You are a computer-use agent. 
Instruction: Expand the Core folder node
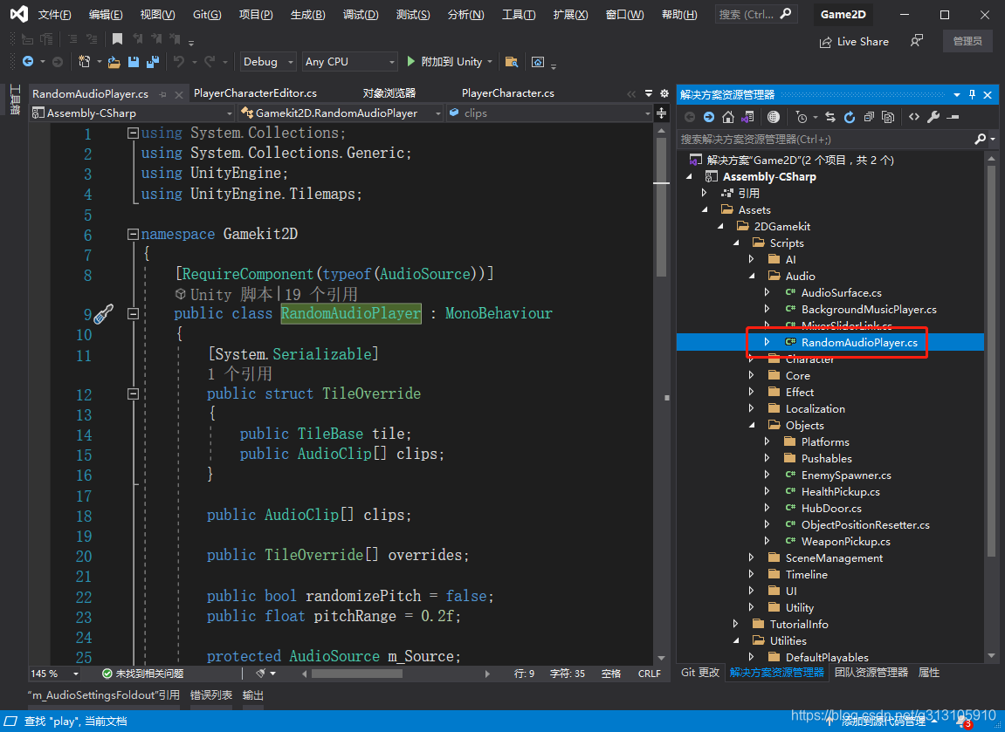[752, 375]
